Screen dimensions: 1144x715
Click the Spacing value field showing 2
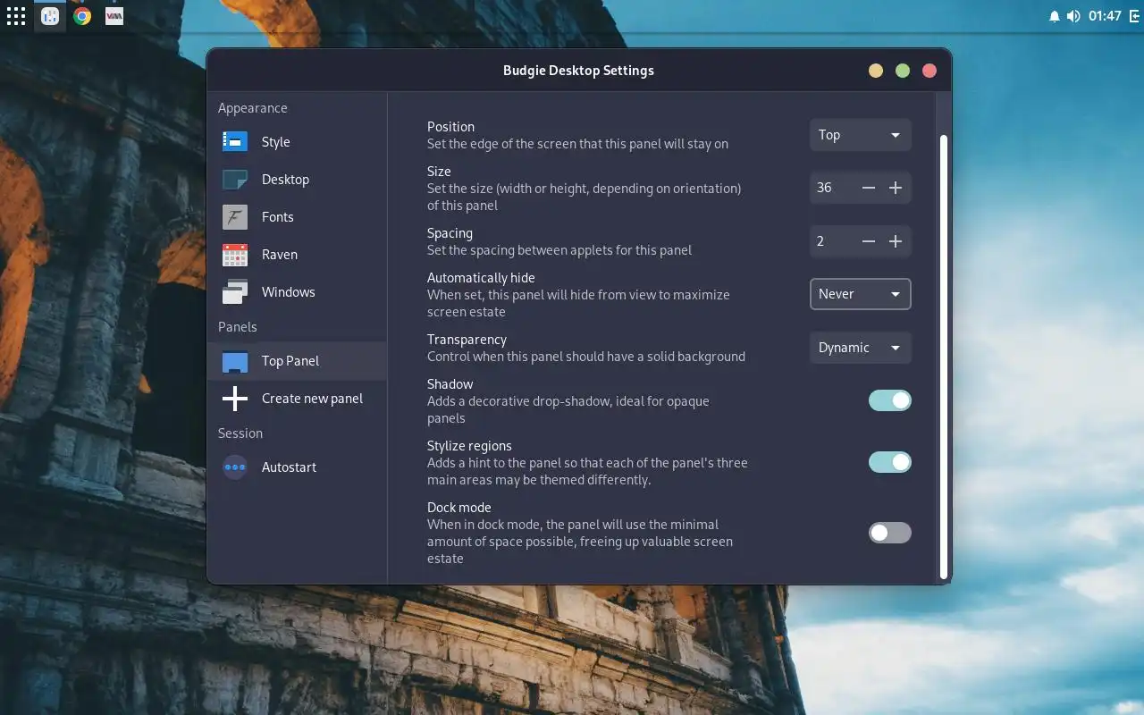(833, 241)
